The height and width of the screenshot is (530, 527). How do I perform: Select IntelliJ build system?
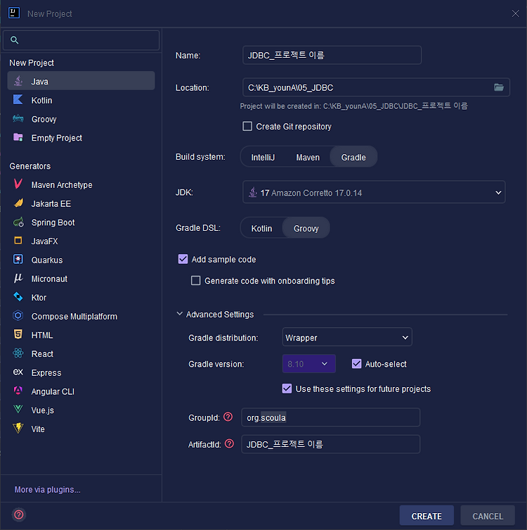pos(263,157)
